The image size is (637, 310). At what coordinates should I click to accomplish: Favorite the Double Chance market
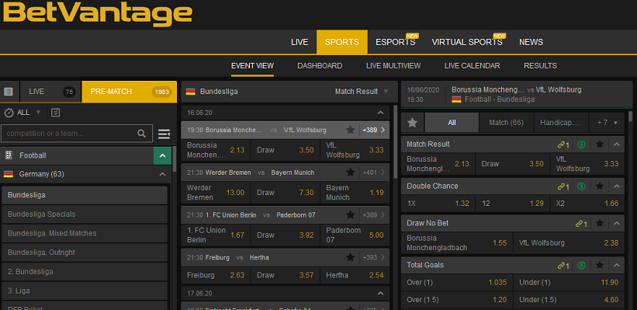(x=600, y=186)
